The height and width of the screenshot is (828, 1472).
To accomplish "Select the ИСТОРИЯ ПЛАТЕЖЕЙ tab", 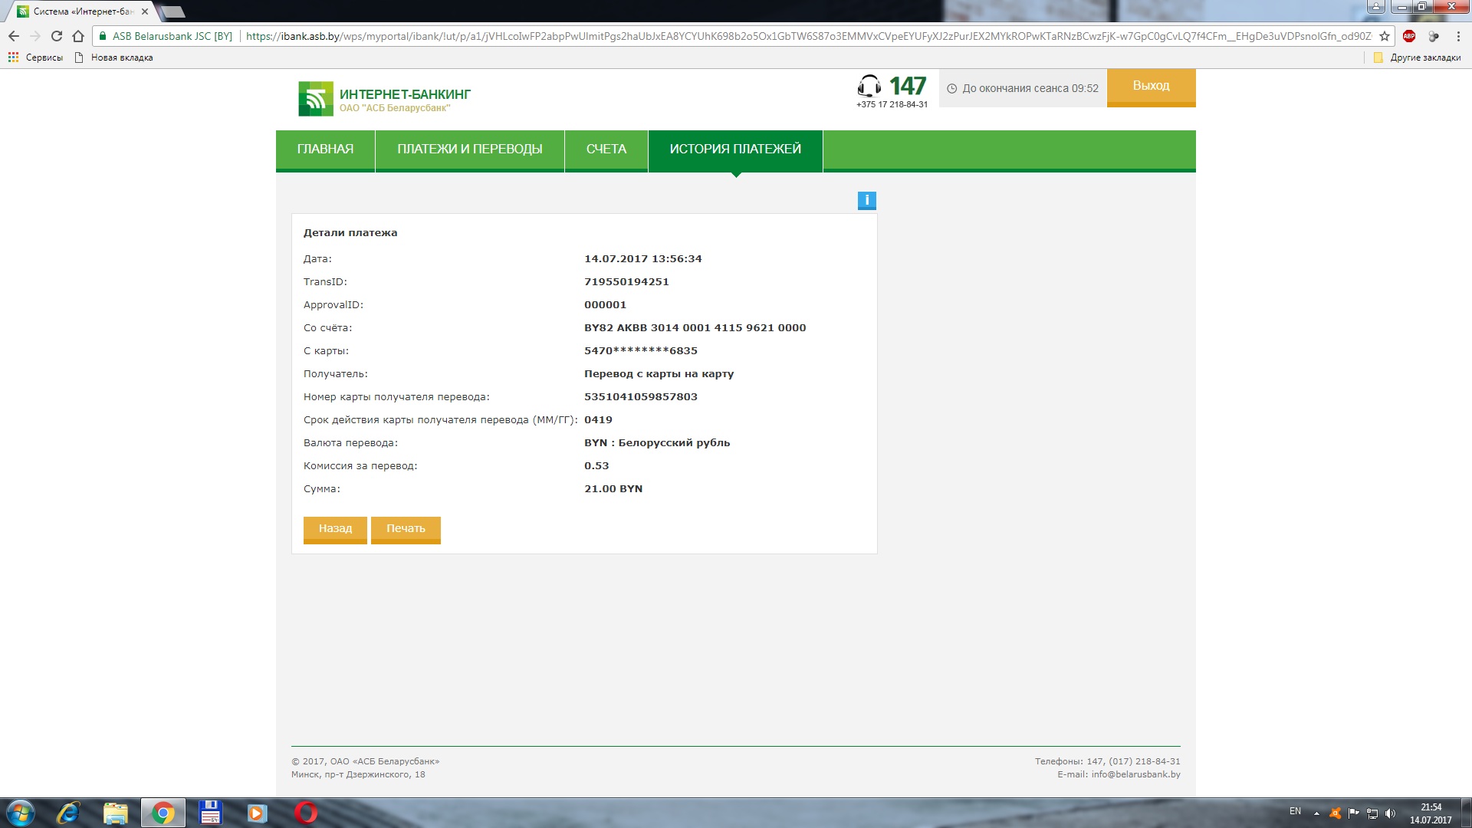I will coord(734,149).
